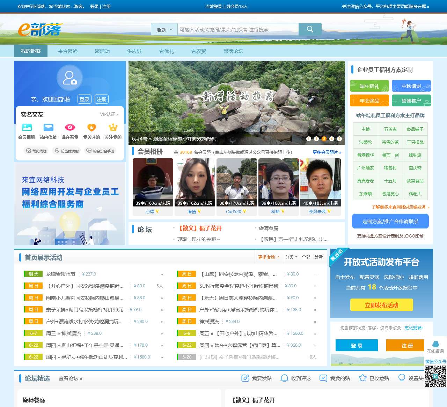
Task: Click 登录 button in the welcome card
Action: (85, 99)
